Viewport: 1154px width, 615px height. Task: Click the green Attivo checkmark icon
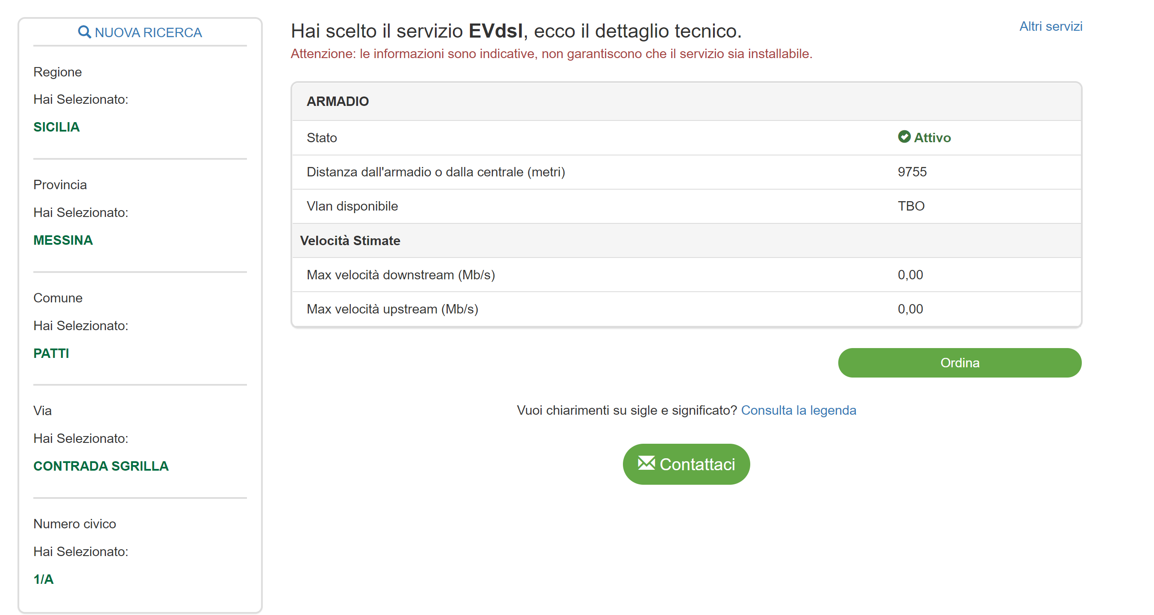coord(904,137)
